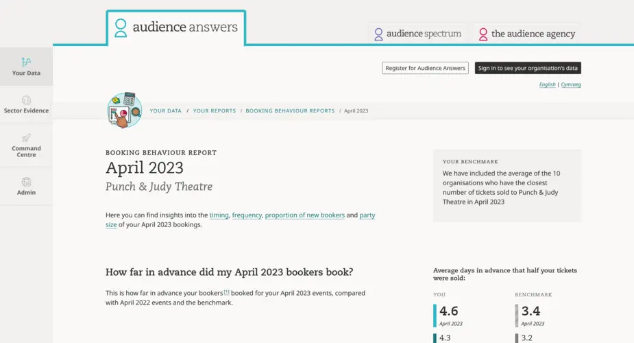634x343 pixels.
Task: Select the English language link
Action: pos(547,84)
